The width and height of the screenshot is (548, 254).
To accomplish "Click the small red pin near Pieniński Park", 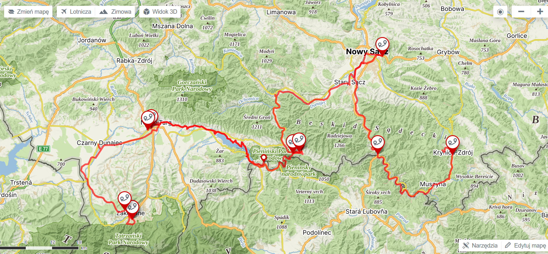I will pos(264,158).
